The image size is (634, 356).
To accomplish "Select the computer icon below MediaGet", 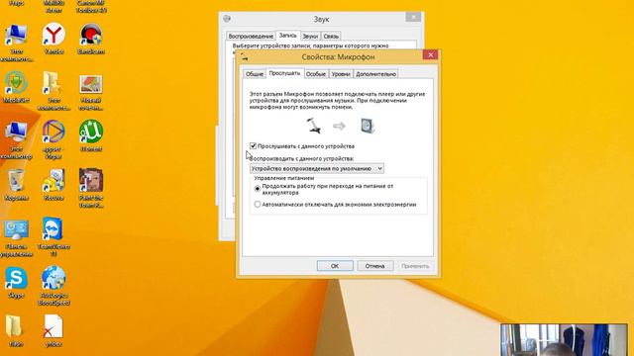I will [x=16, y=139].
